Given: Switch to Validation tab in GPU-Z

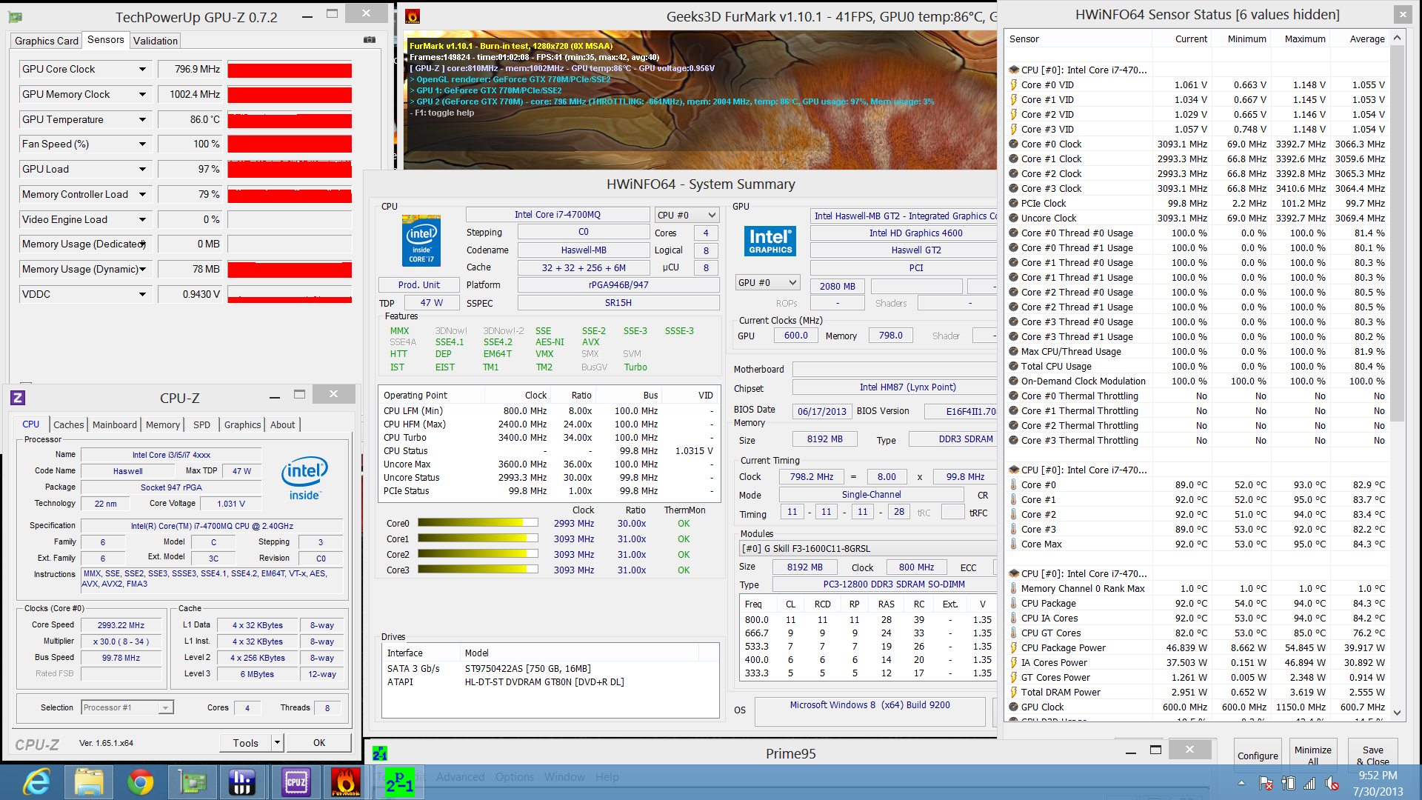Looking at the screenshot, I should tap(156, 41).
